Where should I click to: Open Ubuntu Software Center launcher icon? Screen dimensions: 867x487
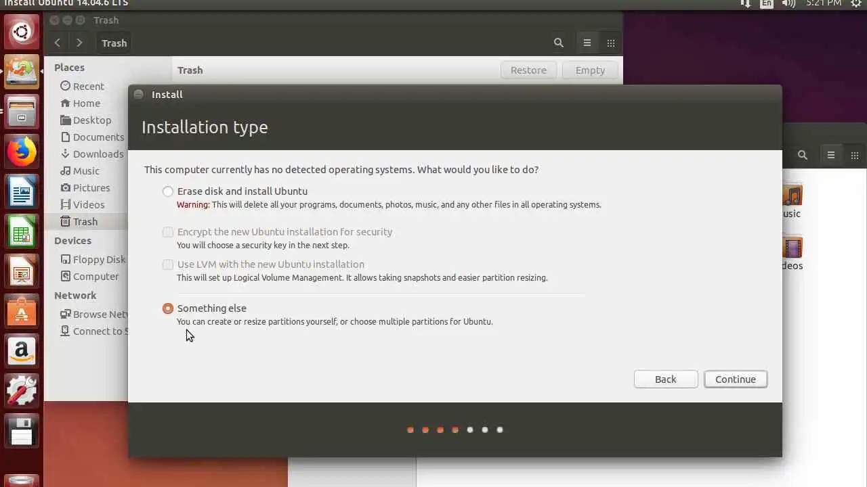(x=22, y=312)
